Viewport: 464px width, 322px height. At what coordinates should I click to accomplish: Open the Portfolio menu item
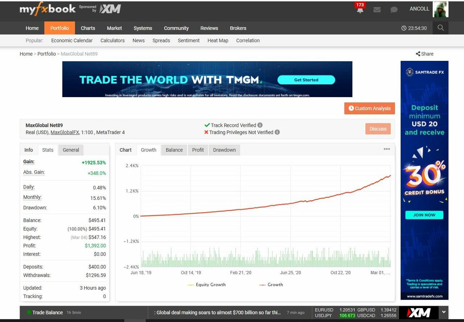59,28
